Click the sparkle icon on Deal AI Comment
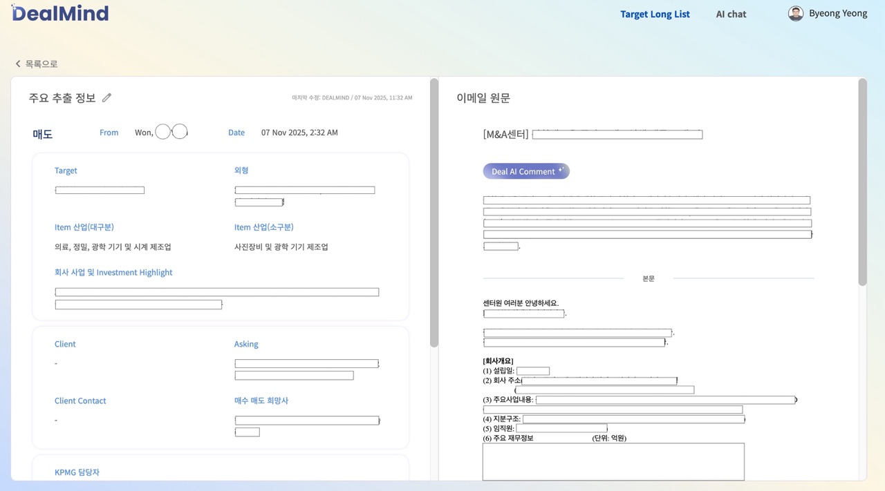Viewport: 885px width, 491px height. tap(561, 170)
